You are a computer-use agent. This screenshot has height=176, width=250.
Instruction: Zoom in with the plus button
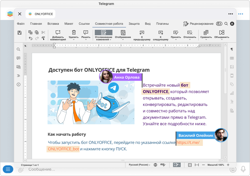click(x=228, y=165)
